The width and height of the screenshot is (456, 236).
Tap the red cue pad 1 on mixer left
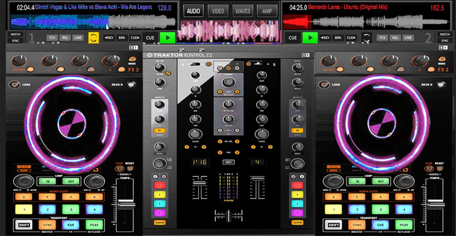click(x=159, y=185)
